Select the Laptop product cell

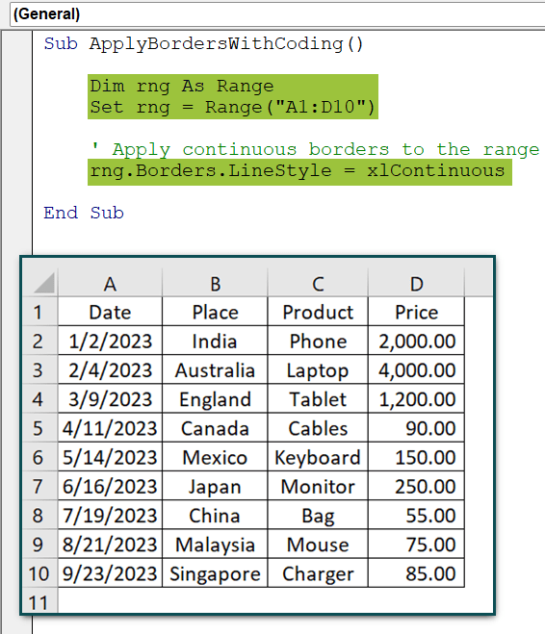point(318,370)
